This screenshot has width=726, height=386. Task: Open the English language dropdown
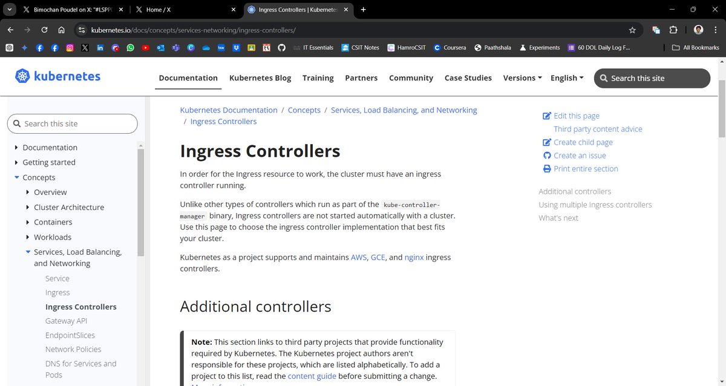(x=567, y=78)
